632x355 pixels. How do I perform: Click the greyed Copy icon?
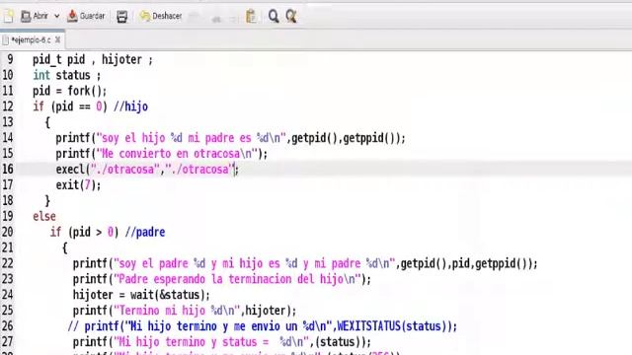(233, 18)
